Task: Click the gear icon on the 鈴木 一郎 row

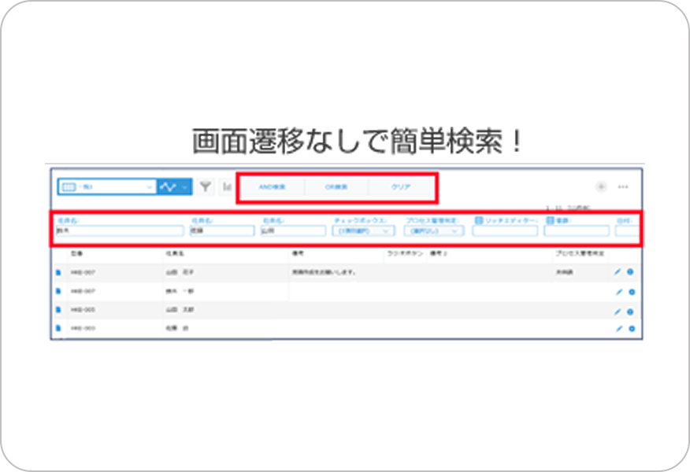Action: coord(632,293)
